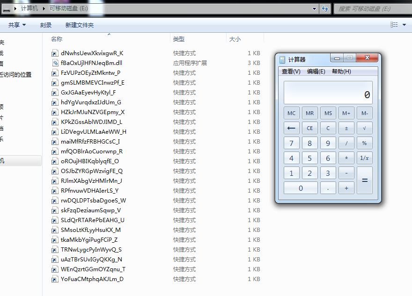Open the address bar history dropdown
The image size is (412, 296).
314,9
